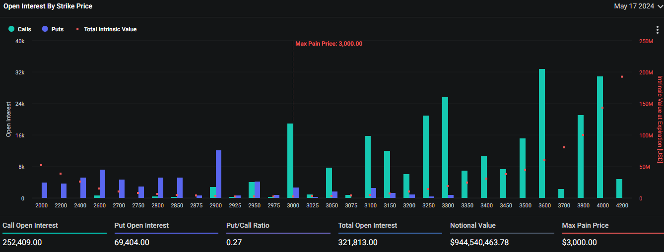Click the purple Puts legend circle
This screenshot has width=664, height=252.
coord(45,29)
